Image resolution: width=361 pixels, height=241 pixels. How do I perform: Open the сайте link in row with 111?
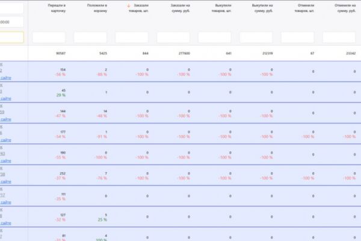coord(6,202)
